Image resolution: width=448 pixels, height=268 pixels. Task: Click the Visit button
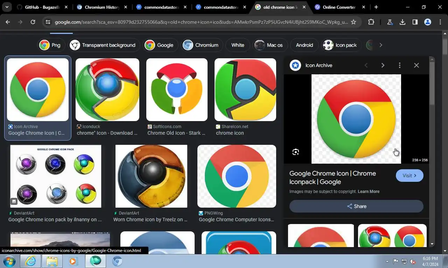tap(409, 176)
